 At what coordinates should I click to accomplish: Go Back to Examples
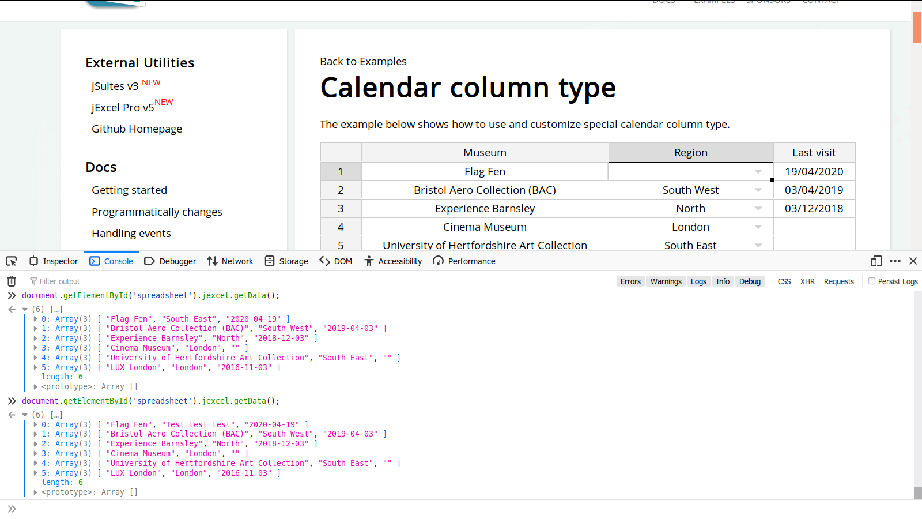click(x=363, y=62)
